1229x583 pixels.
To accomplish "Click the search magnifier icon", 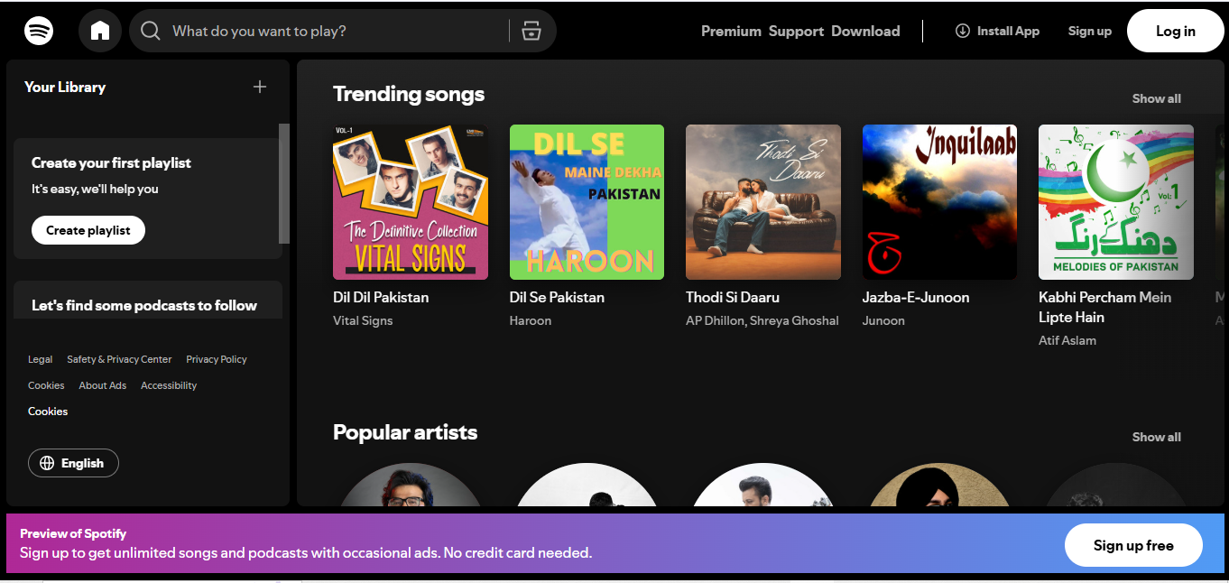I will (x=151, y=32).
